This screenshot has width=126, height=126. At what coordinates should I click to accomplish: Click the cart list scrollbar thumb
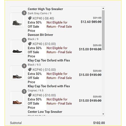pos(103,30)
